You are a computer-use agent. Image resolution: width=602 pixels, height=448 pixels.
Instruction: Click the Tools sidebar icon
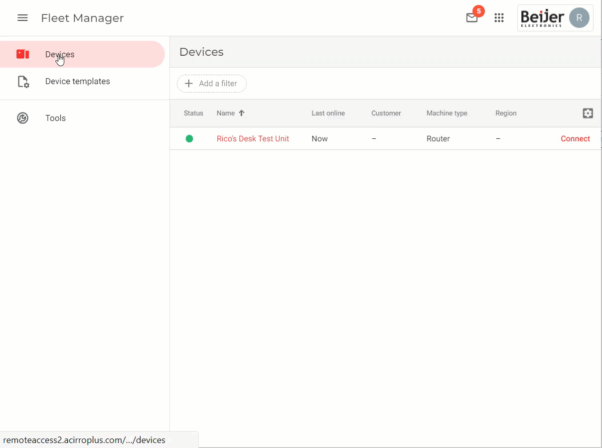[22, 118]
